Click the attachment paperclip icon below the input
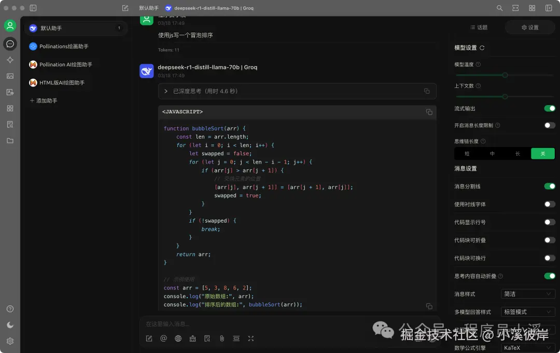 coord(222,339)
